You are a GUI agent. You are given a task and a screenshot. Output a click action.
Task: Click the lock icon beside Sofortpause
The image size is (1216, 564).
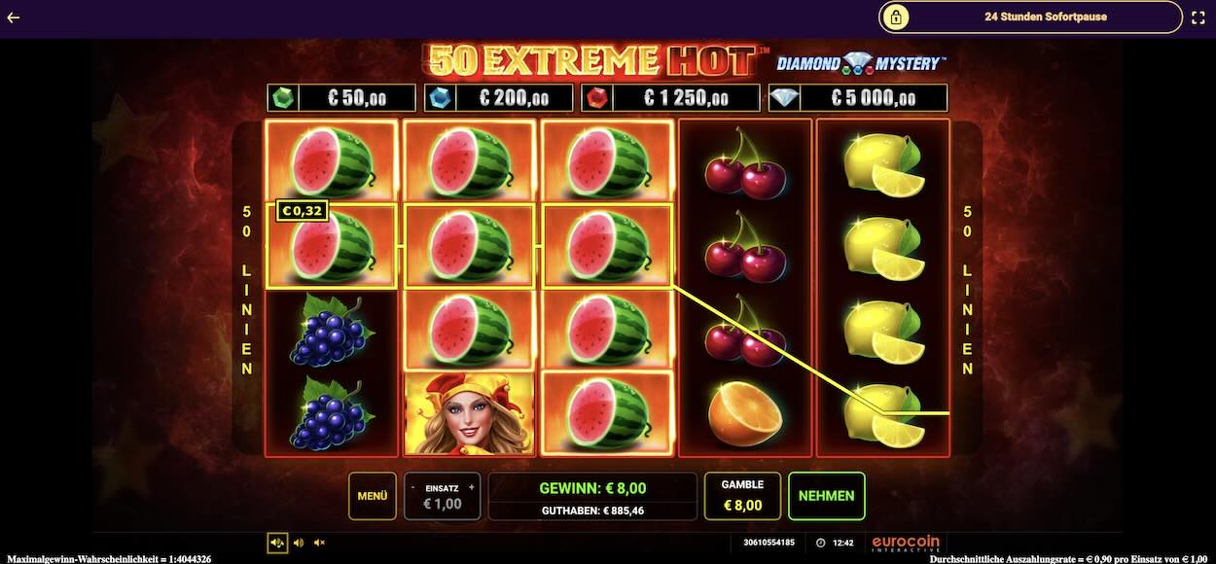click(895, 17)
